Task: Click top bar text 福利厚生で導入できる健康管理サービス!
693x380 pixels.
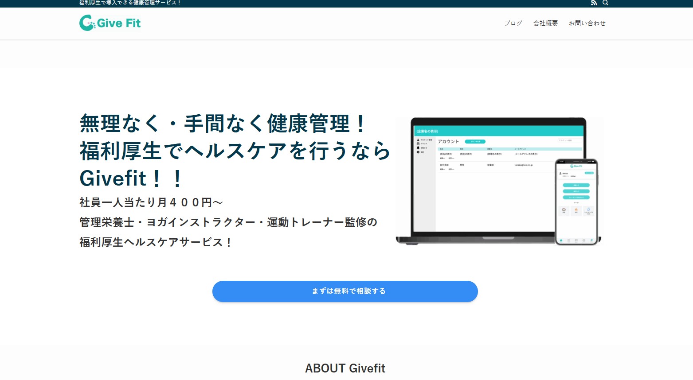Action: 130,3
